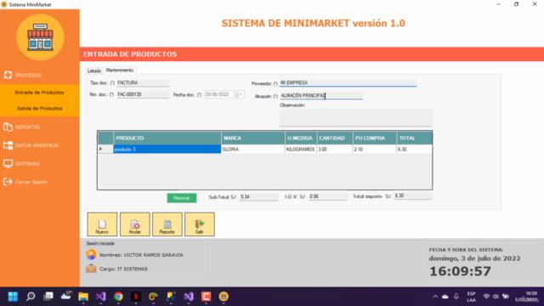Click the Observación text area

(x=356, y=117)
